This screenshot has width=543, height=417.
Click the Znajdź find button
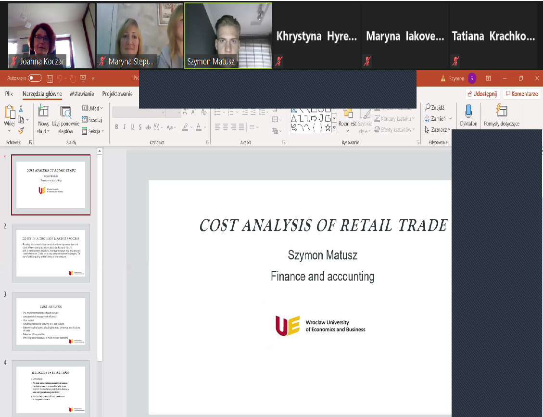click(x=435, y=108)
